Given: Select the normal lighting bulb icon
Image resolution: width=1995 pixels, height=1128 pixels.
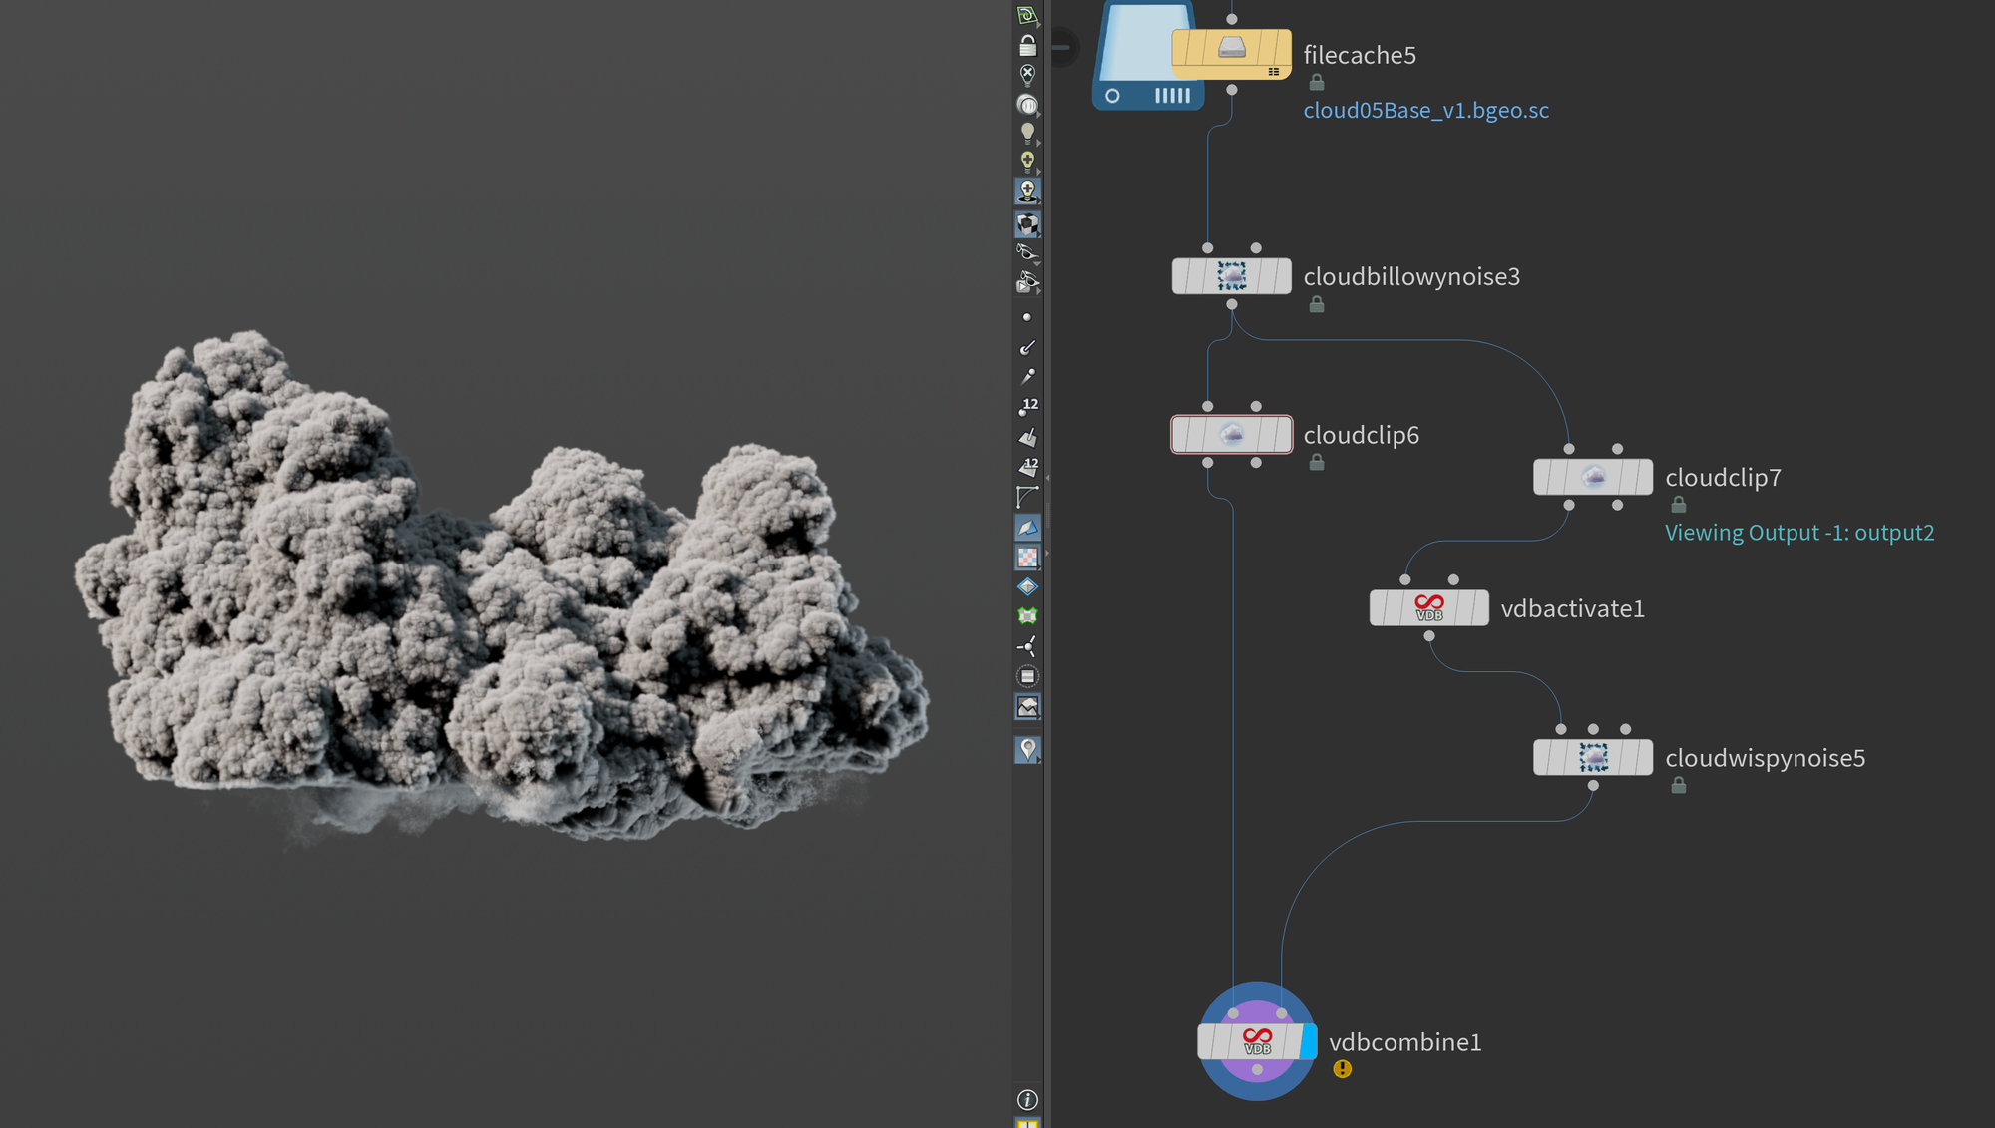Looking at the screenshot, I should point(1027,133).
